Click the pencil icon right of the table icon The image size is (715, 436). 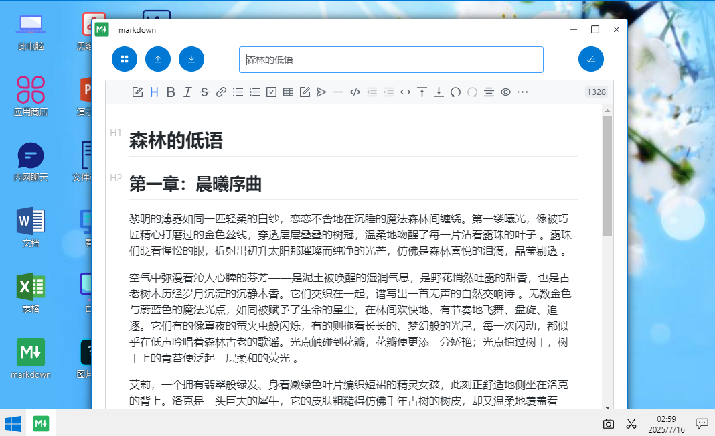coord(305,92)
